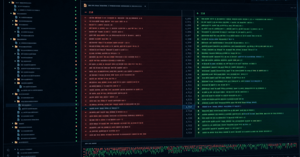Open the three-dot more options menu
Screen dimensions: 300x157
pyautogui.click(x=292, y=8)
